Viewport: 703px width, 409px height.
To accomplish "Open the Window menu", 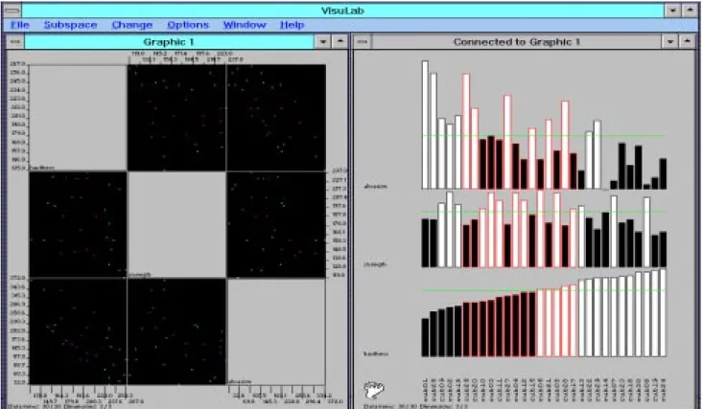I will 245,25.
